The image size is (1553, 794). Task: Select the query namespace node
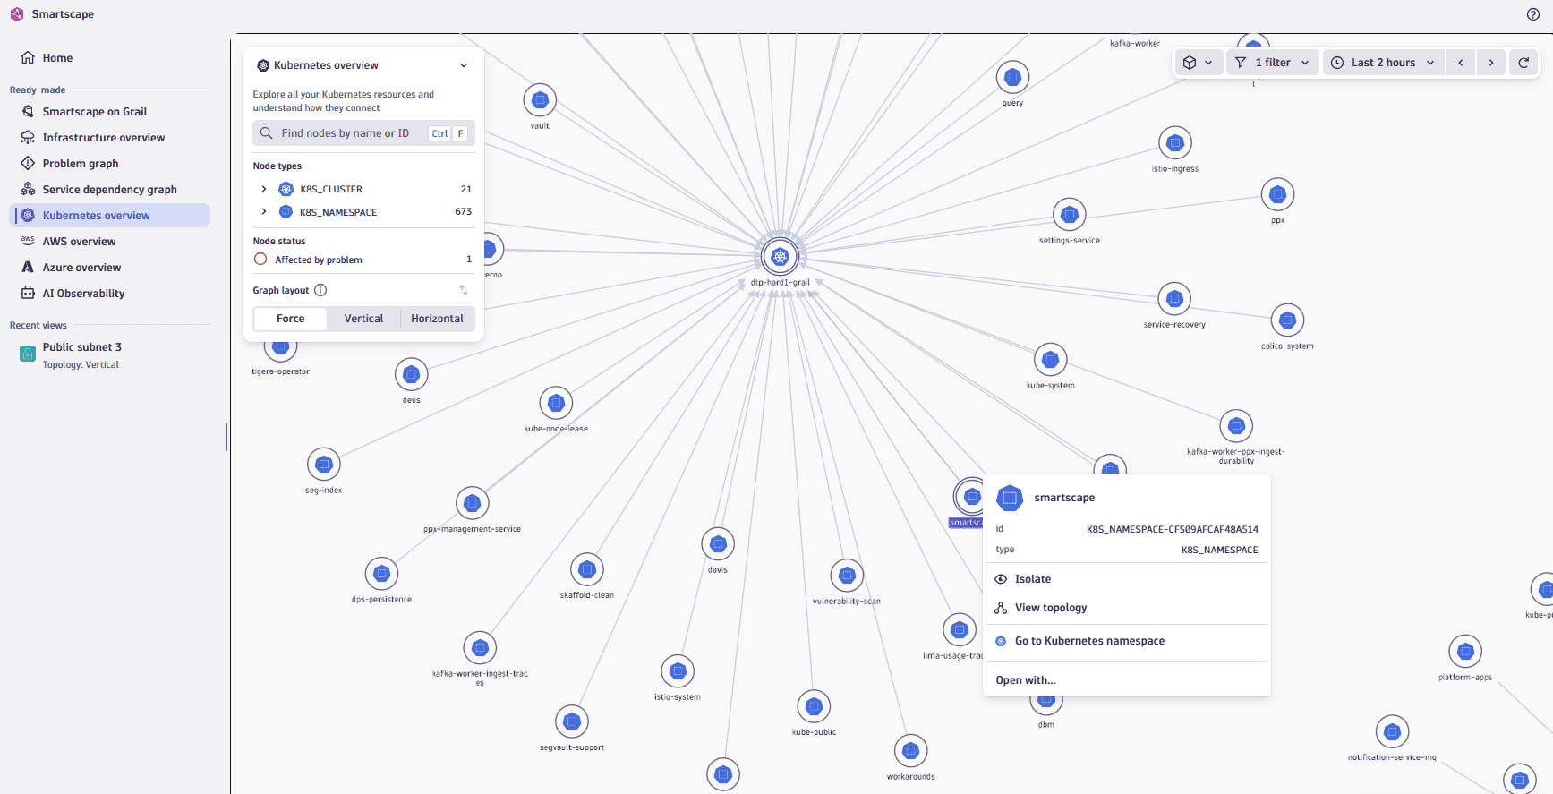[x=1012, y=78]
